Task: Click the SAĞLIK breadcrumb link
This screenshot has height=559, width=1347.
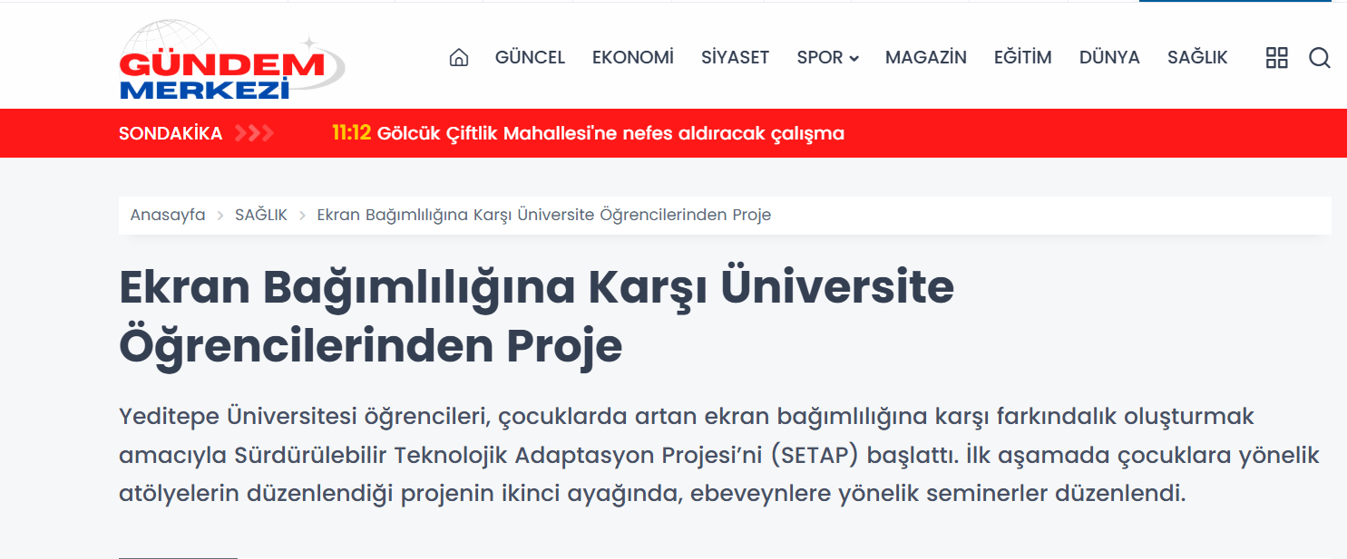Action: coord(260,216)
